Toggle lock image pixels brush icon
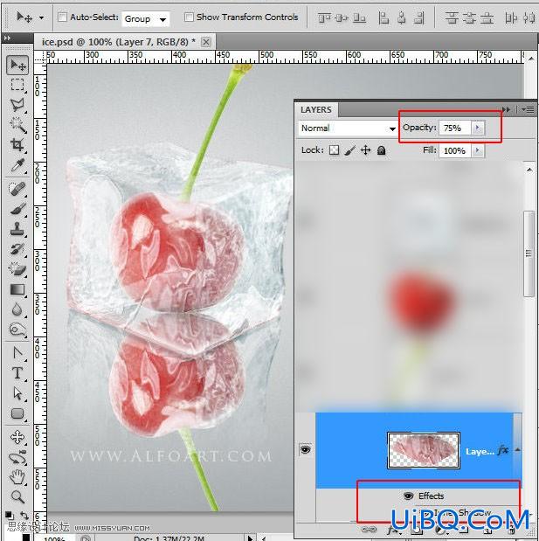Image resolution: width=539 pixels, height=541 pixels. pos(349,150)
